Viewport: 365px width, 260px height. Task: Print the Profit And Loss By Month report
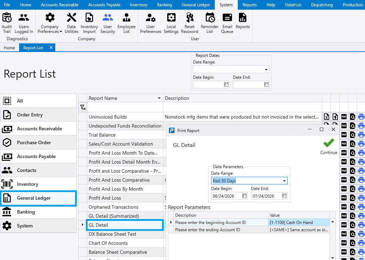pos(361,189)
